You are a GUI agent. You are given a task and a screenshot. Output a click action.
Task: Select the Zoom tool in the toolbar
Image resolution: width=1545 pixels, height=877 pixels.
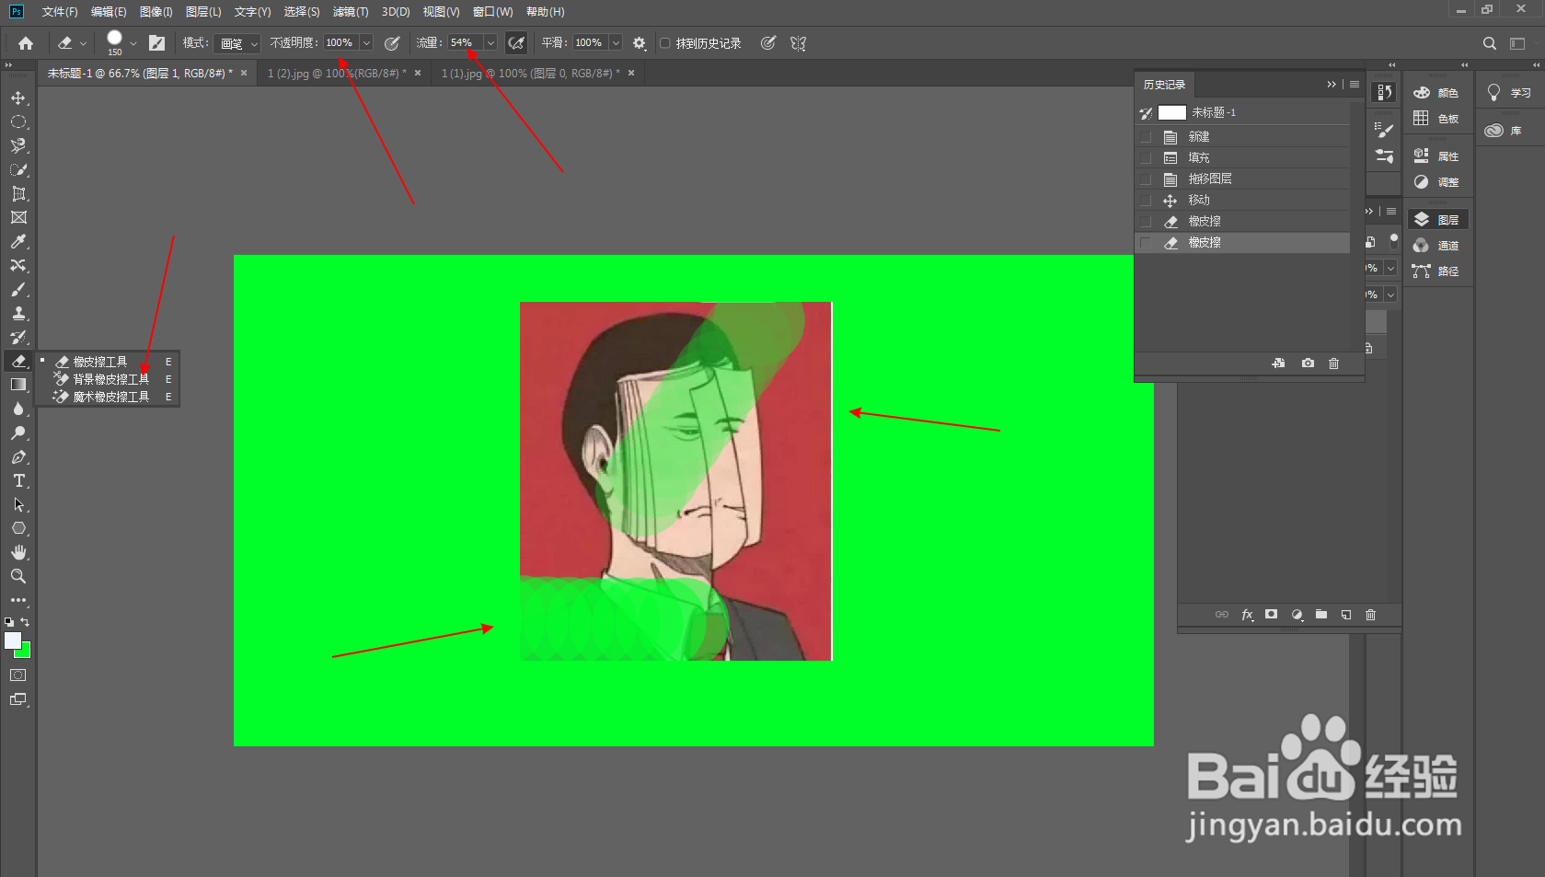tap(18, 576)
